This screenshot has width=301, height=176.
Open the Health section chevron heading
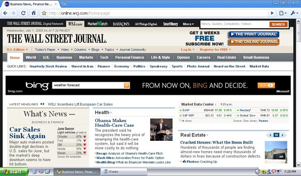pyautogui.click(x=103, y=113)
